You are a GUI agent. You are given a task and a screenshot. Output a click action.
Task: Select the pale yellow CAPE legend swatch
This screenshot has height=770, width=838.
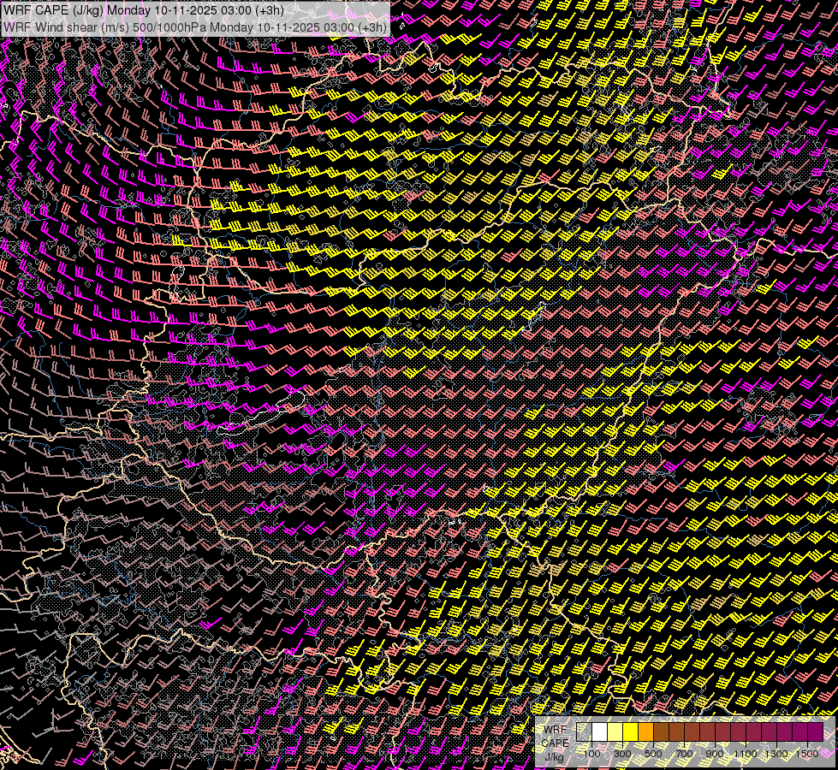tap(615, 731)
